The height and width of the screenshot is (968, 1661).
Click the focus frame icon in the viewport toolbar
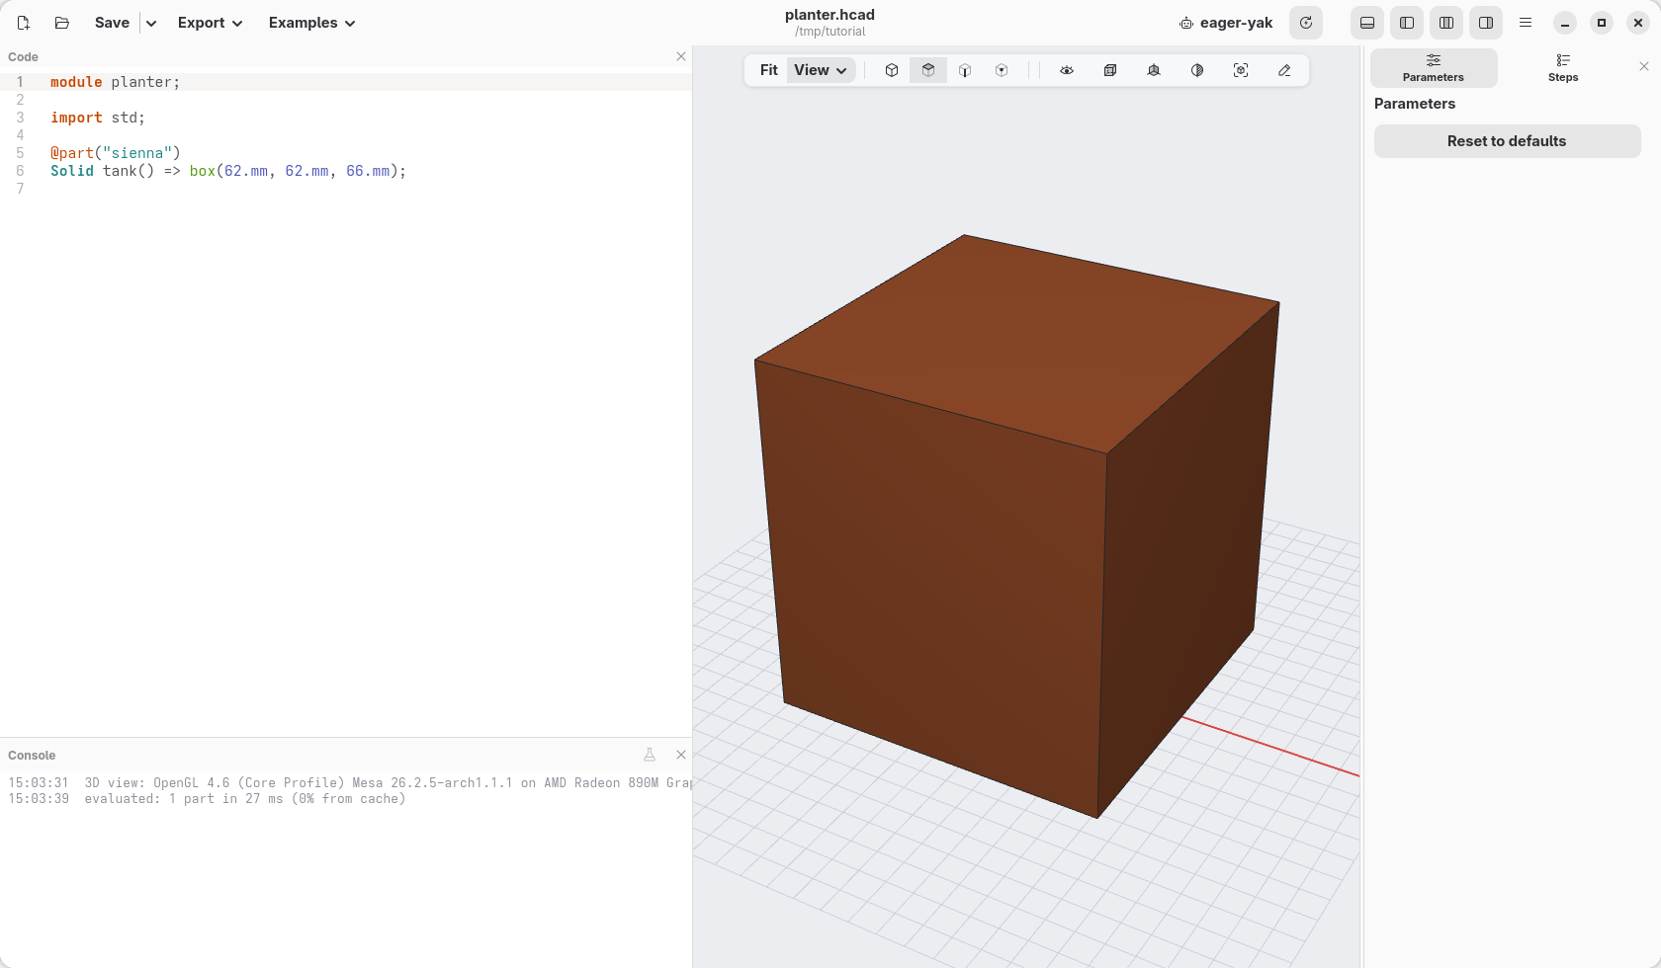click(1241, 70)
